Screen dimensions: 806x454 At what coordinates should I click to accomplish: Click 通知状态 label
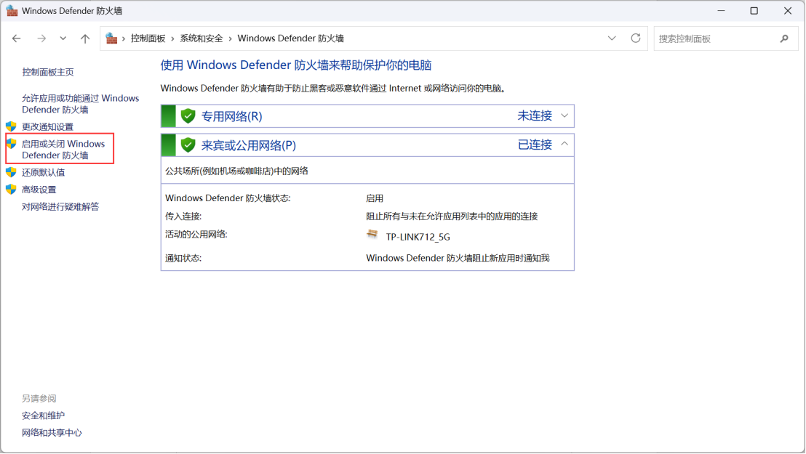point(183,258)
